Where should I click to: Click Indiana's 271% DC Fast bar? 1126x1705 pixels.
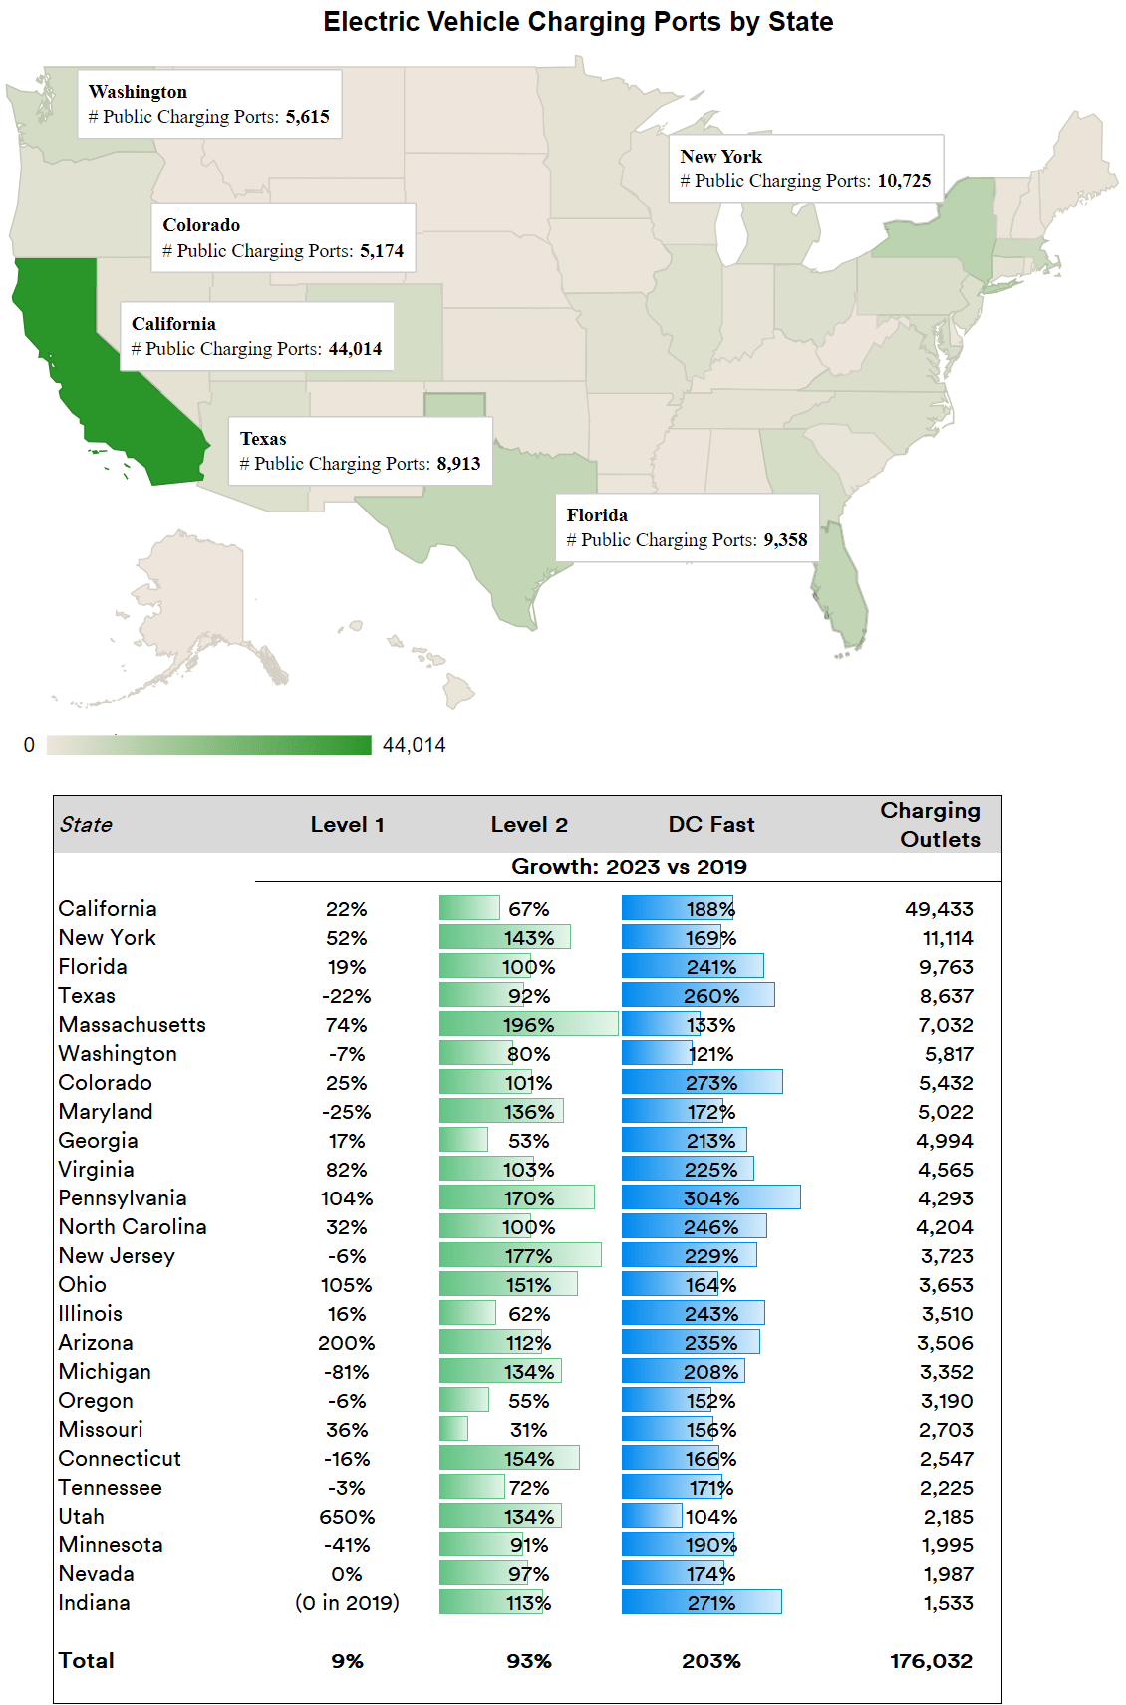[702, 1603]
